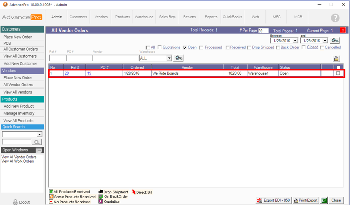Expand the Warehouse ALL dropdown
This screenshot has width=350, height=205.
(x=169, y=58)
